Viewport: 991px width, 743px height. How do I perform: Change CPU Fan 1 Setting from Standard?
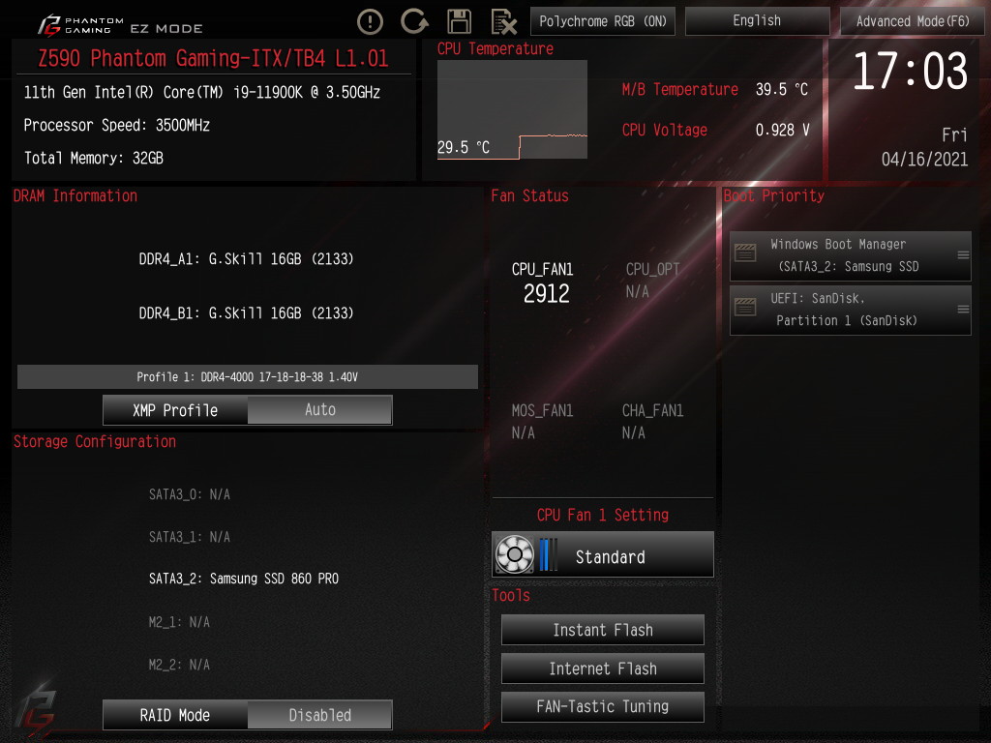pos(602,554)
